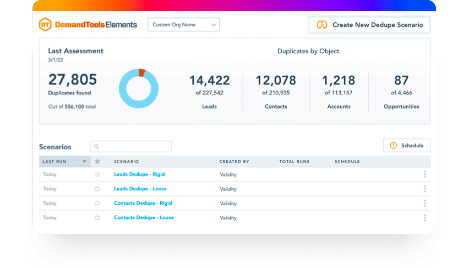Open more options for Contacts Dedupe - Loose

coord(425,218)
